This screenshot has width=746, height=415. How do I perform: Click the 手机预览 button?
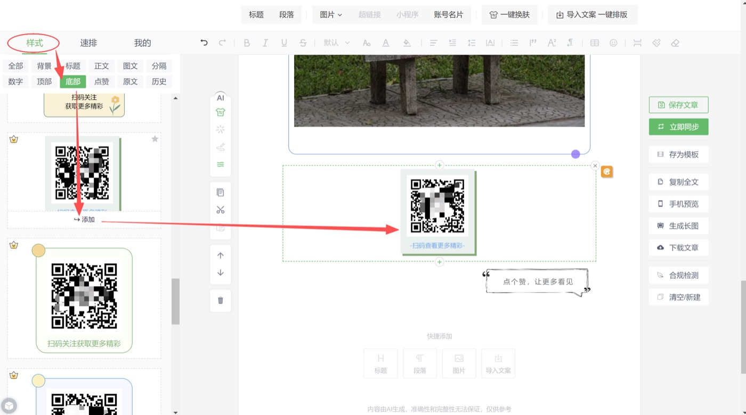[678, 204]
